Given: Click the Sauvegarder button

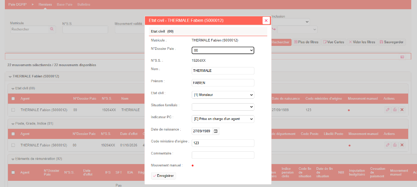Looking at the screenshot, I should click(x=392, y=42).
